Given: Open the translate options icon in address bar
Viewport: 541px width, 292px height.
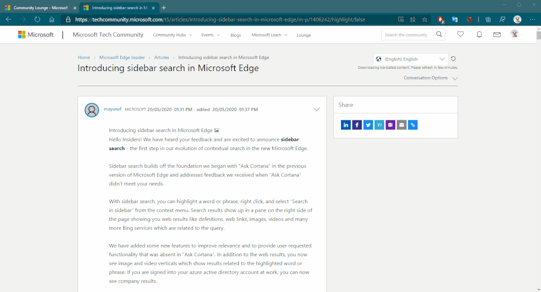Looking at the screenshot, I should pyautogui.click(x=413, y=20).
